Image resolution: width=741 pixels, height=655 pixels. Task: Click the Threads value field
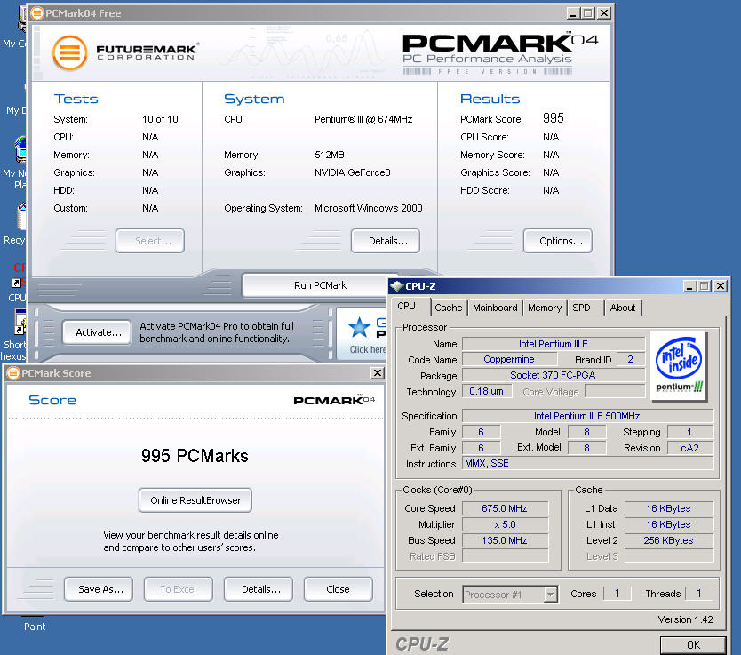699,594
